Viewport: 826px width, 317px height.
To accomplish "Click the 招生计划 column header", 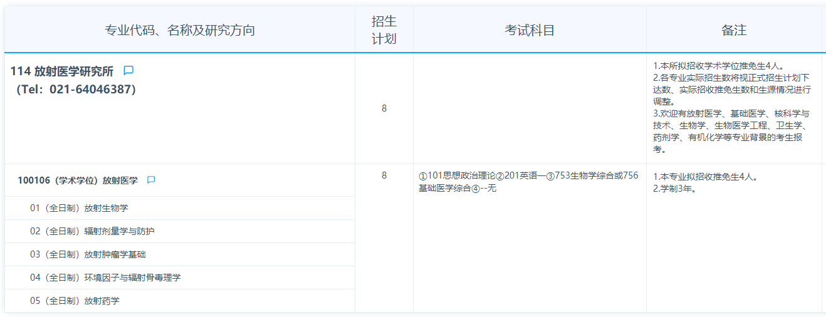I will pos(384,30).
